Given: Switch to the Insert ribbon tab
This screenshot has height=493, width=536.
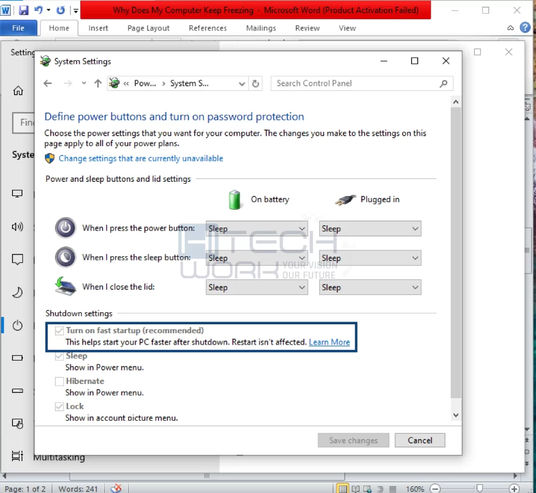Looking at the screenshot, I should click(x=98, y=28).
